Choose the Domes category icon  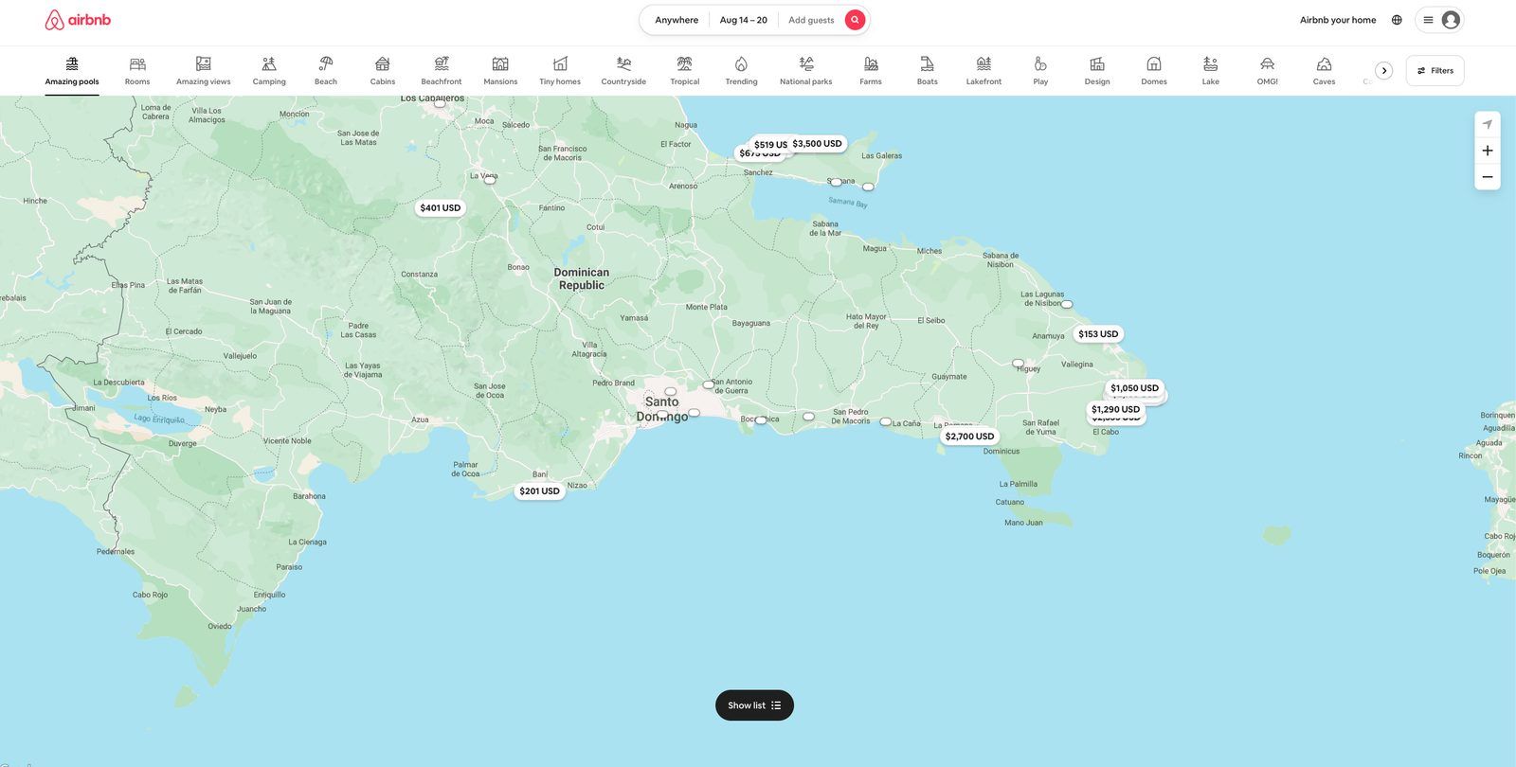pos(1154,64)
